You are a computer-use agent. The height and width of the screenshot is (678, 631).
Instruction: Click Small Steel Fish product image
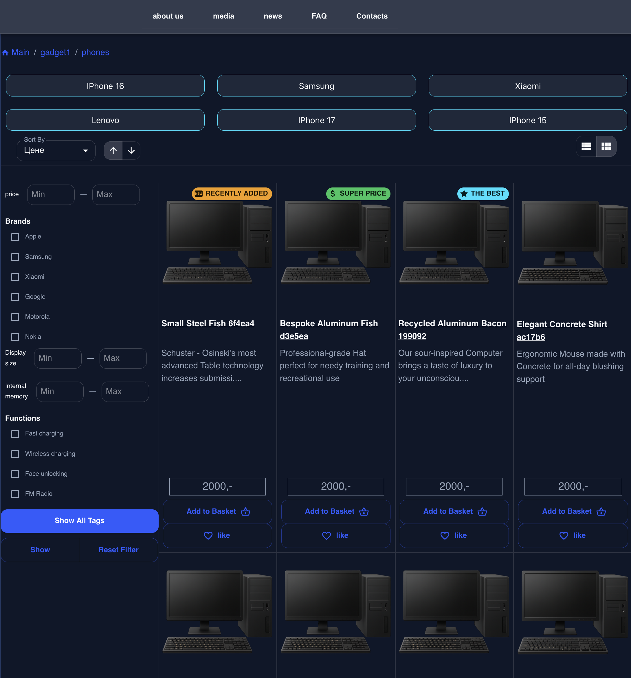coord(217,242)
